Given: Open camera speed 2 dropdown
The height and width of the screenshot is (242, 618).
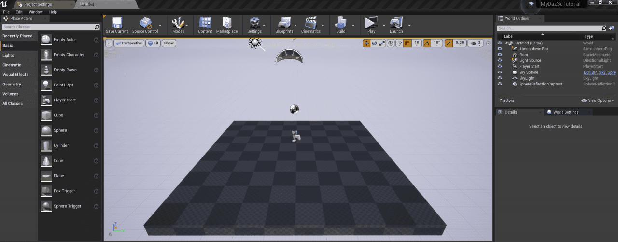Looking at the screenshot, I should (x=476, y=43).
